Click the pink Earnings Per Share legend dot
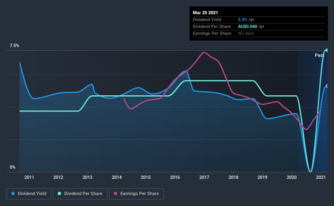 point(116,193)
